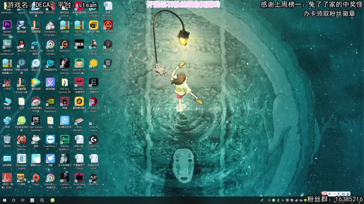Image resolution: width=364 pixels, height=204 pixels.
Task: Open the Tencent QQ penguin icon
Action: 21,46
